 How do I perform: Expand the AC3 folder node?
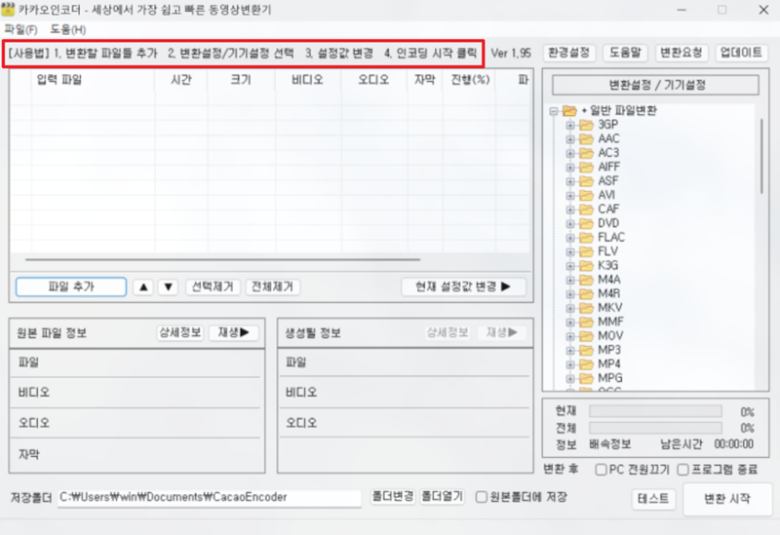[570, 153]
